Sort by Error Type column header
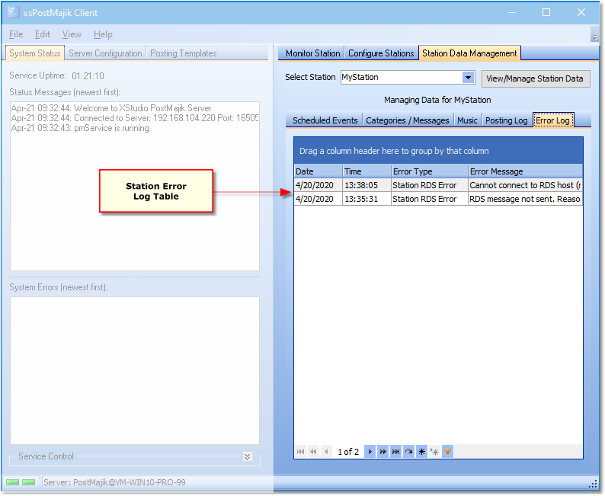This screenshot has width=605, height=496. pyautogui.click(x=430, y=171)
